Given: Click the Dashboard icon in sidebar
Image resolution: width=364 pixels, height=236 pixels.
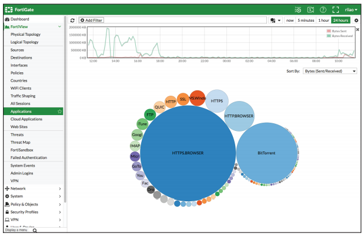Looking at the screenshot, I should pos(7,19).
